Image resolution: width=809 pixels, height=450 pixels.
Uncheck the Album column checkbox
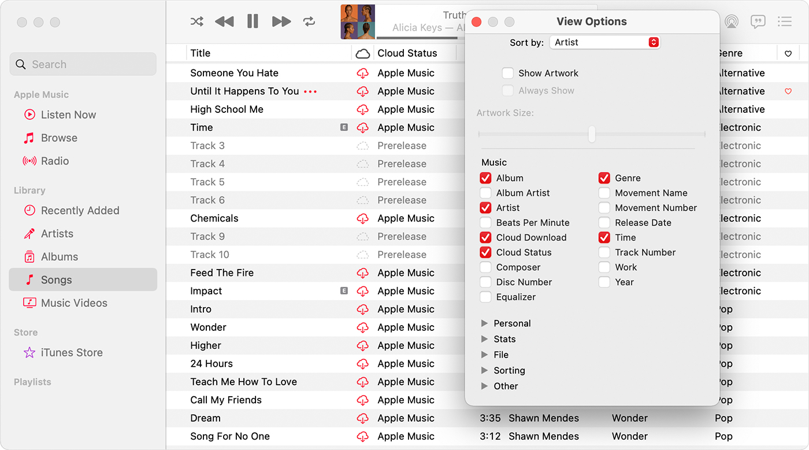[x=485, y=178]
